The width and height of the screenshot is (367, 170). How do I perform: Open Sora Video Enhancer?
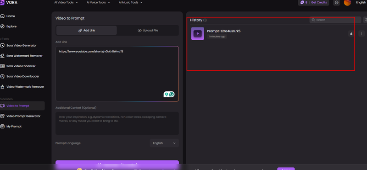(21, 66)
